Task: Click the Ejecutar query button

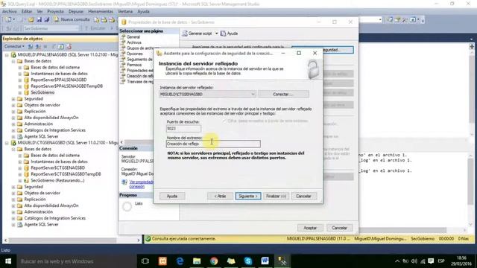Action: [95, 28]
